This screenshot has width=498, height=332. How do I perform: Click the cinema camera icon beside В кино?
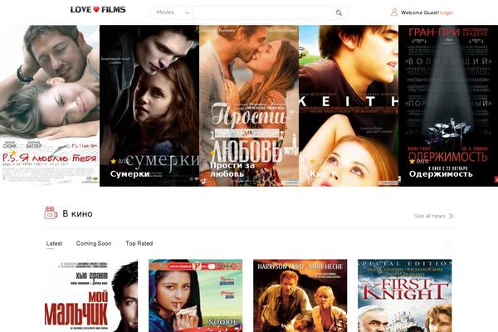tap(51, 212)
